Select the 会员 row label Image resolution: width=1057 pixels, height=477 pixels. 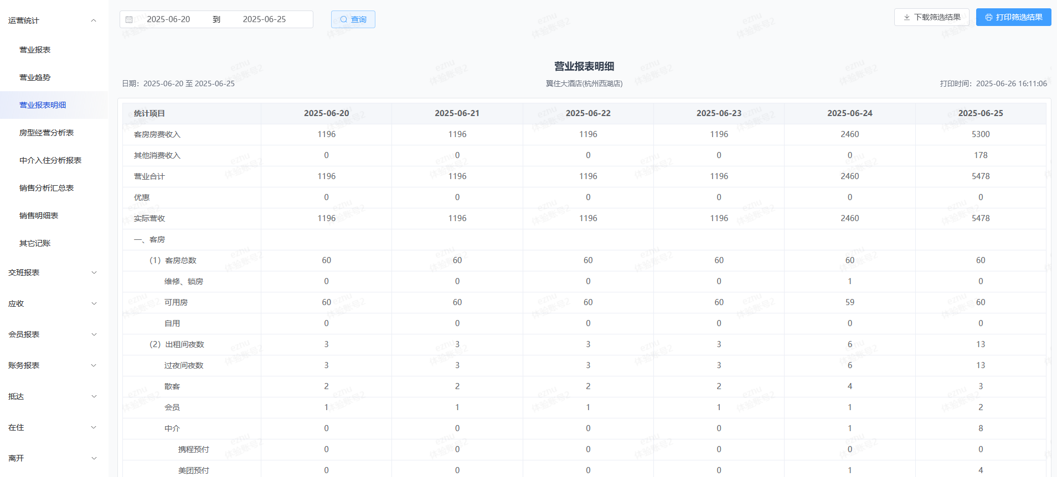[x=172, y=407]
